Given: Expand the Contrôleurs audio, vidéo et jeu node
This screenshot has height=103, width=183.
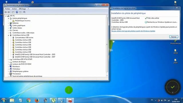Looking at the screenshot, I should click(x=8, y=33).
